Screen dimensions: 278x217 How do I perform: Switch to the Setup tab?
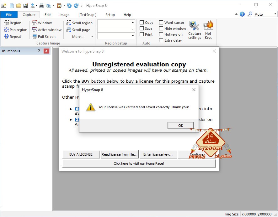[x=110, y=15]
